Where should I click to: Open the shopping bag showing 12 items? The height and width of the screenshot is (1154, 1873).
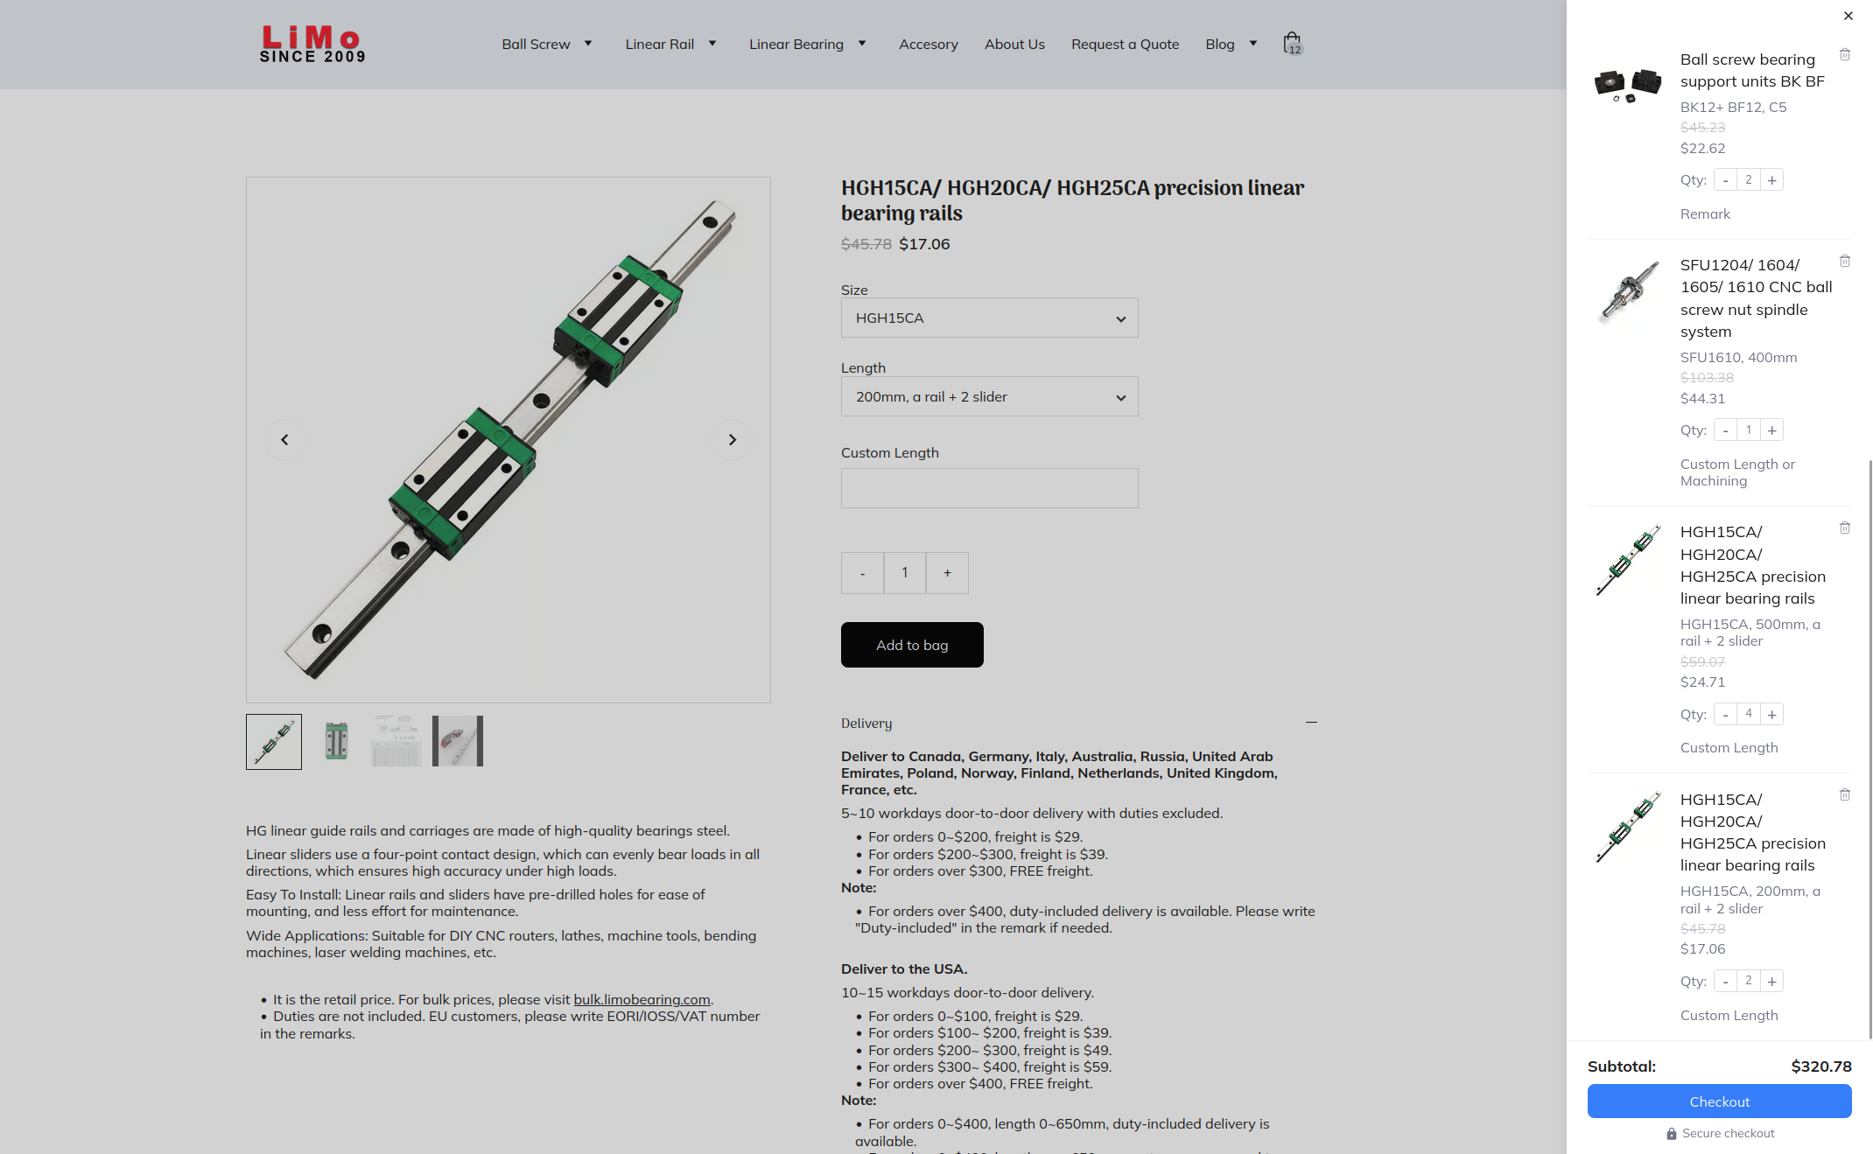tap(1293, 42)
